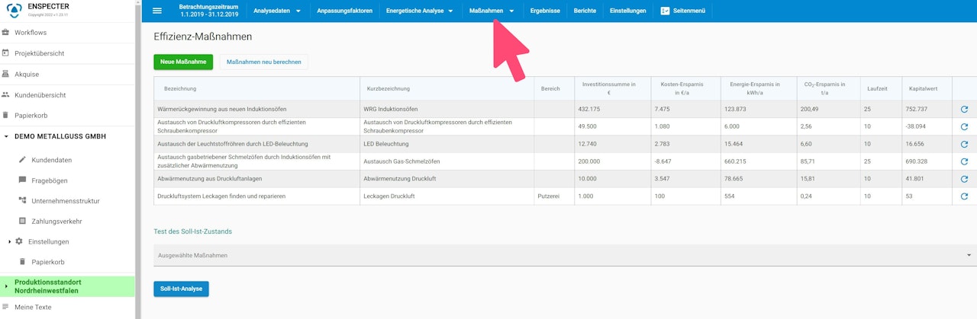Expand Einstellungen in the sidebar tree
This screenshot has height=319, width=977.
click(10, 241)
